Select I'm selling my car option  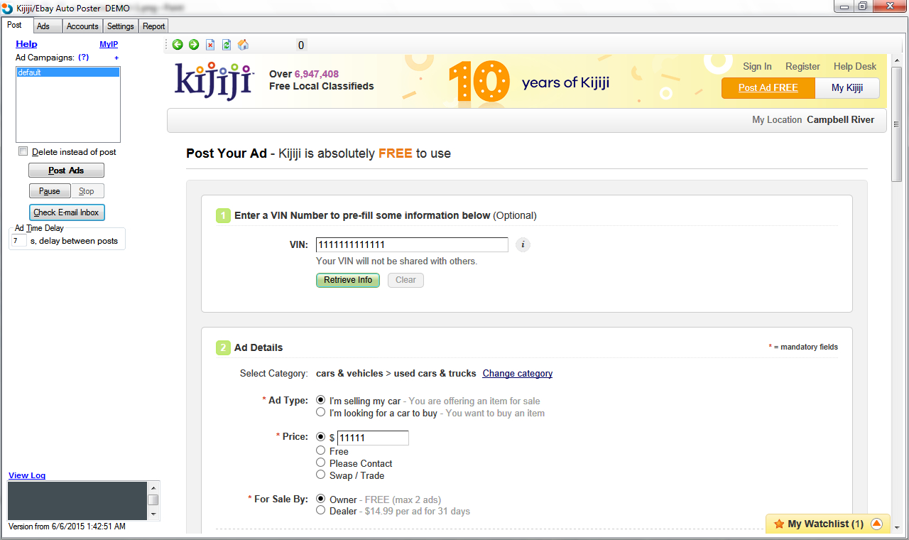tap(321, 401)
